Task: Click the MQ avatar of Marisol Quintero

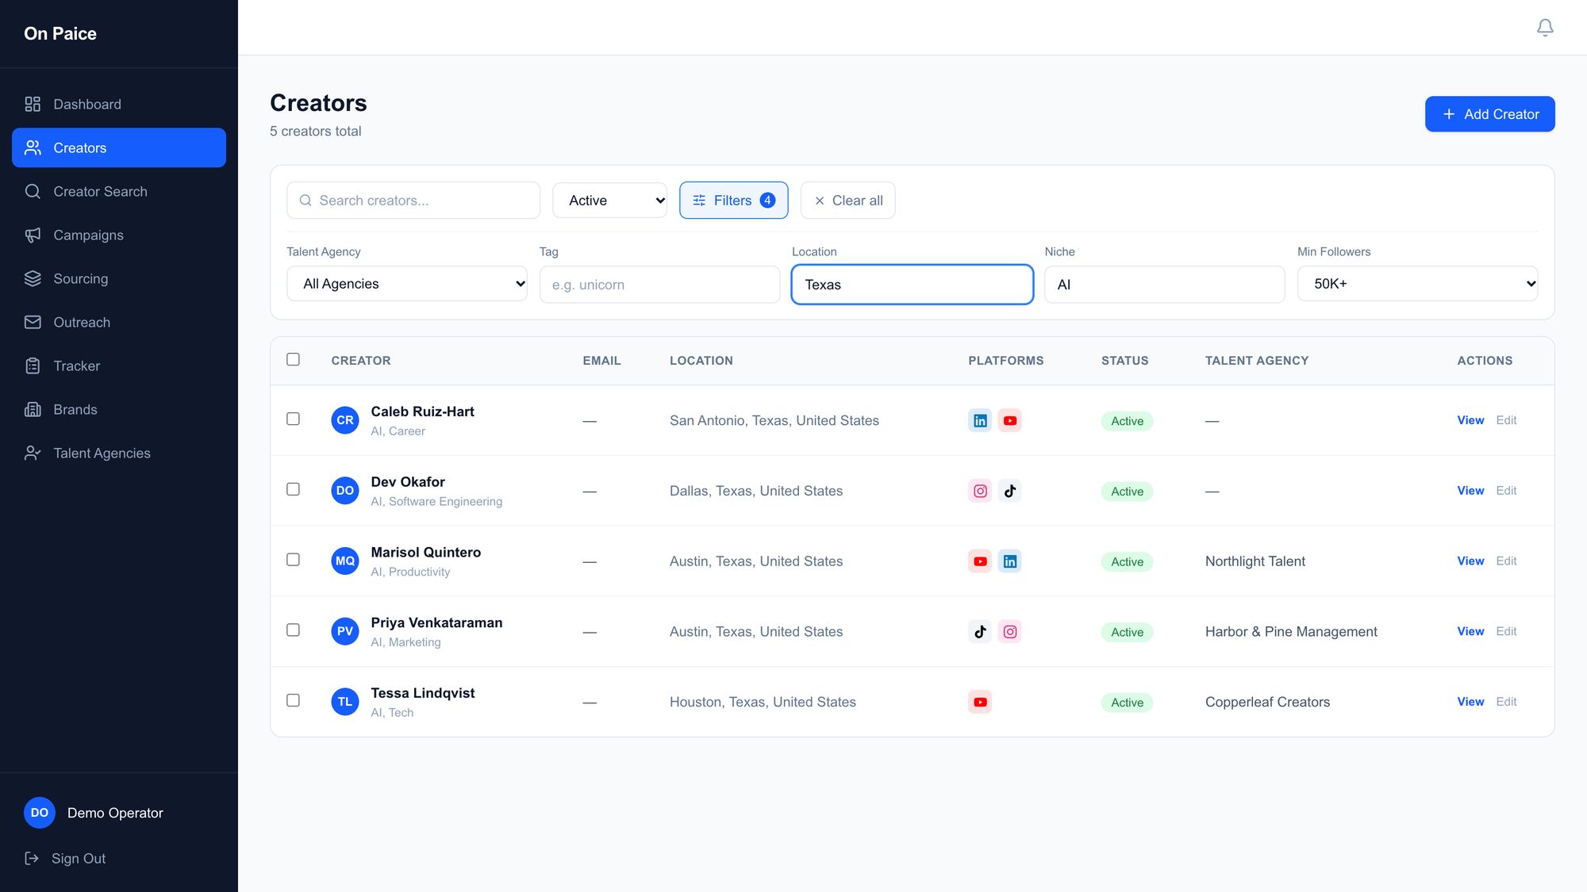Action: 345,561
